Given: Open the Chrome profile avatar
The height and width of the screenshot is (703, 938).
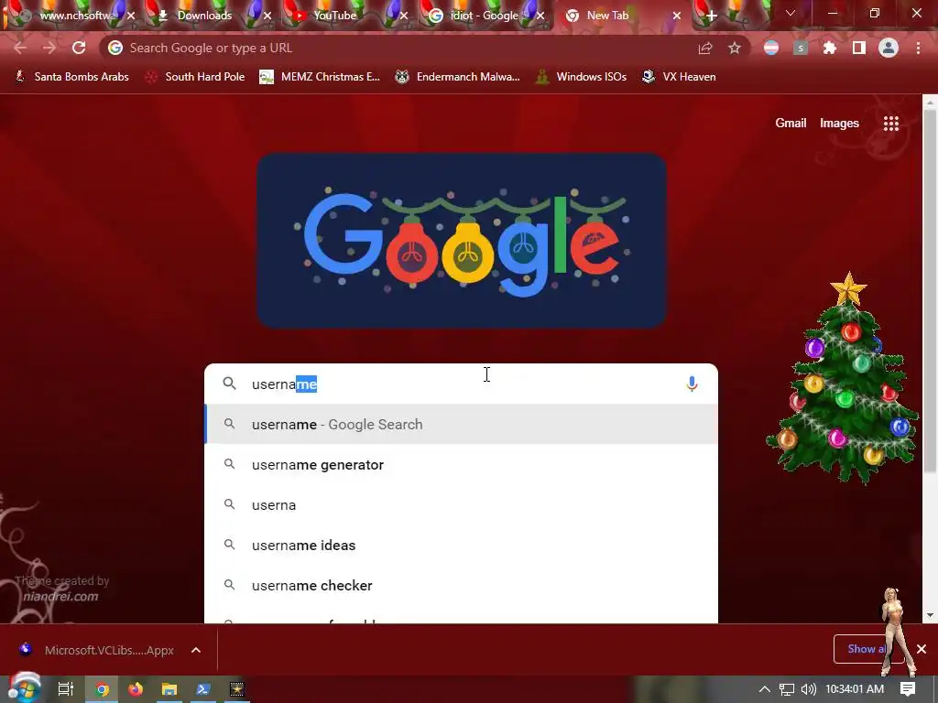Looking at the screenshot, I should pos(889,48).
